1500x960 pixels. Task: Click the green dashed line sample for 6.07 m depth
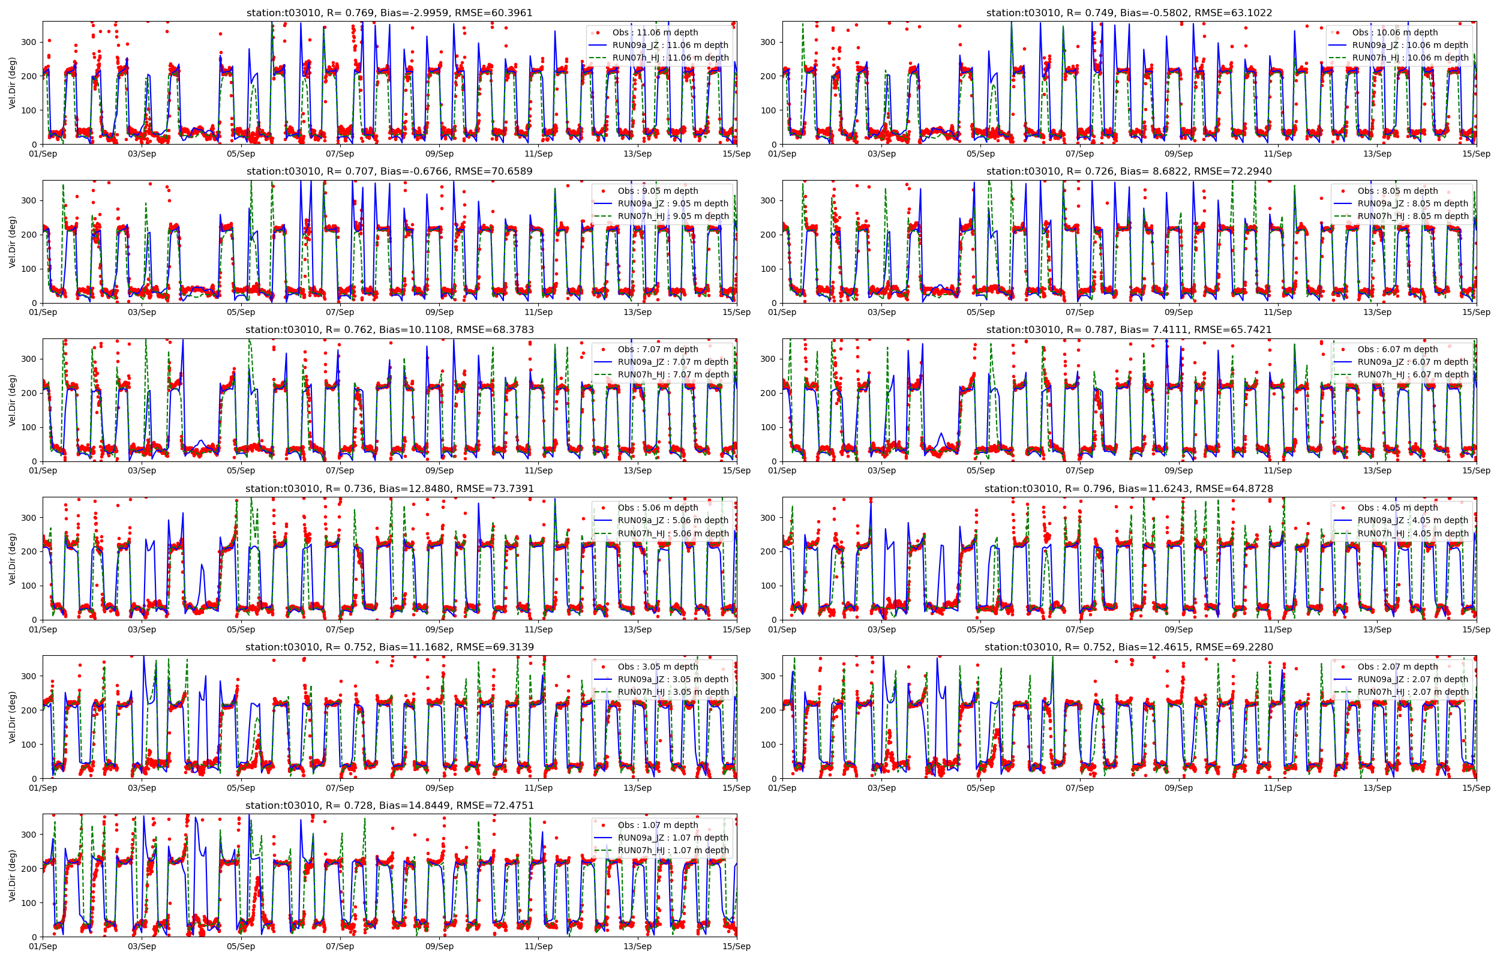tap(1343, 374)
